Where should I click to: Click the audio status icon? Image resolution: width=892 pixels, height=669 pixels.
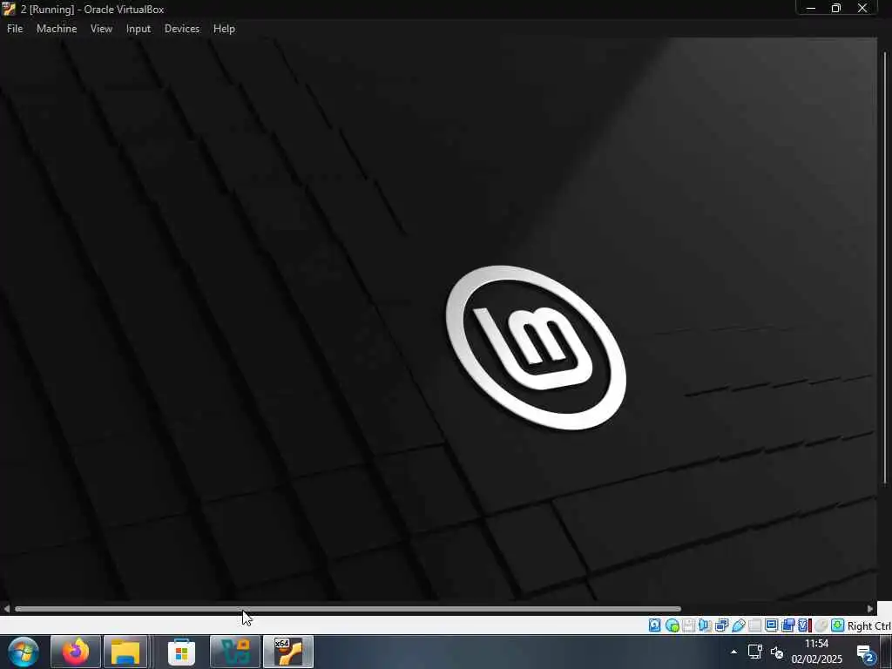[x=705, y=625]
